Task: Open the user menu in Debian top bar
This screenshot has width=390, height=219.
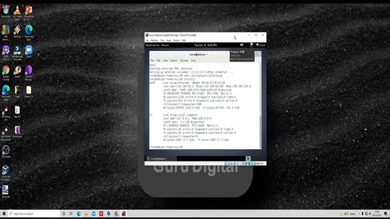Action: click(260, 45)
